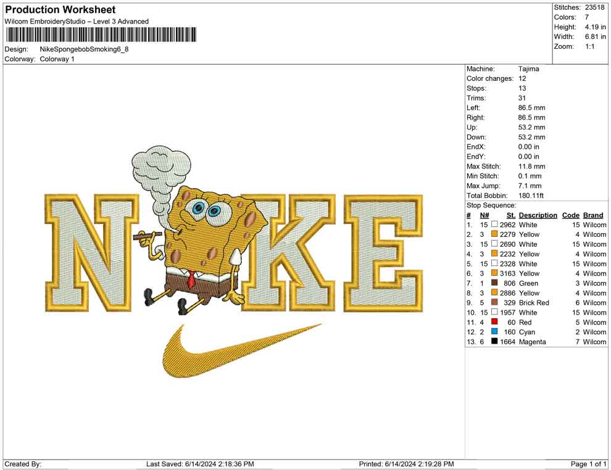Image resolution: width=611 pixels, height=470 pixels.
Task: Click the 'Description' column header
Action: click(x=538, y=215)
